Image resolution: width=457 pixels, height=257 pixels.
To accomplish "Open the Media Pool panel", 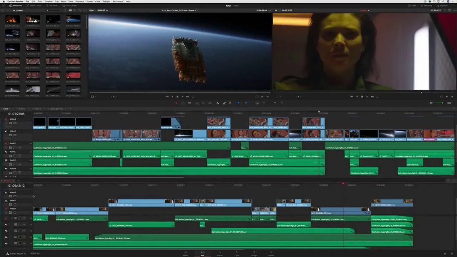I will 15,6.
